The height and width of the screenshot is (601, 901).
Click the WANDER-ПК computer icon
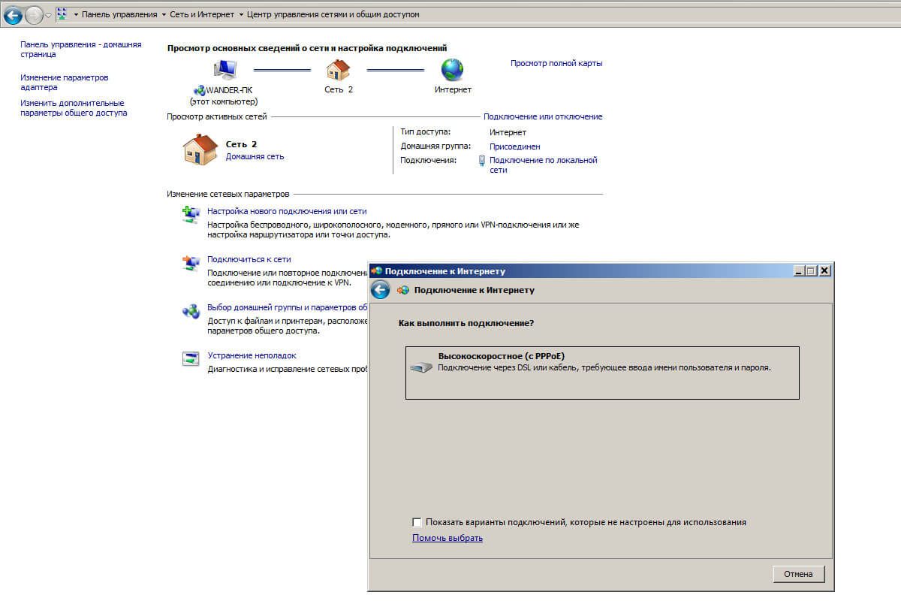tap(225, 70)
